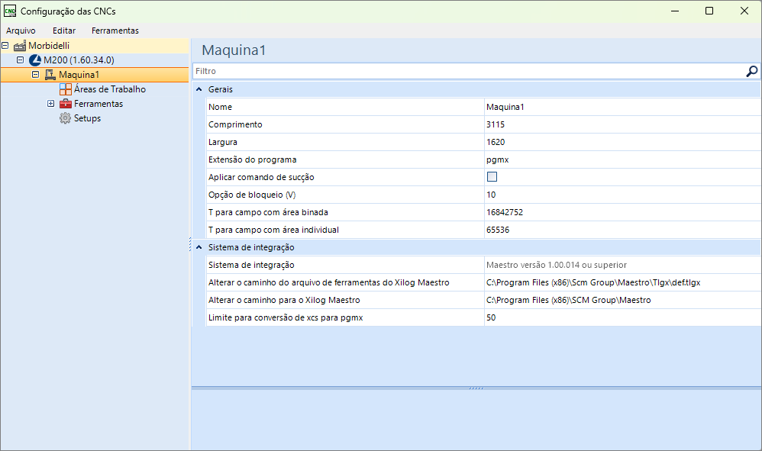Viewport: 762px width, 451px height.
Task: Enable Aplicar comando de sucção checkbox
Action: [x=492, y=177]
